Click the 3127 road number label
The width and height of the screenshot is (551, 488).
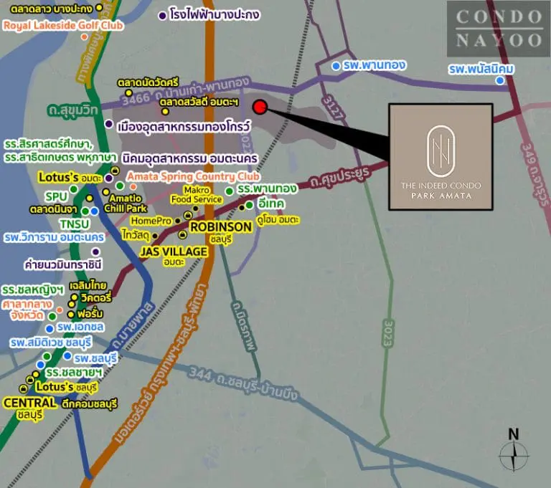tap(333, 107)
